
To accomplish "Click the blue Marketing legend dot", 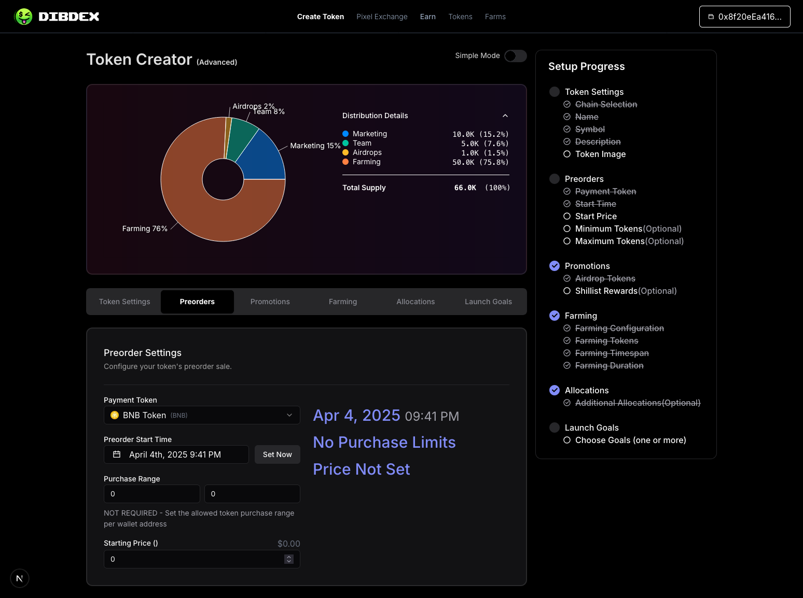I will tap(345, 134).
